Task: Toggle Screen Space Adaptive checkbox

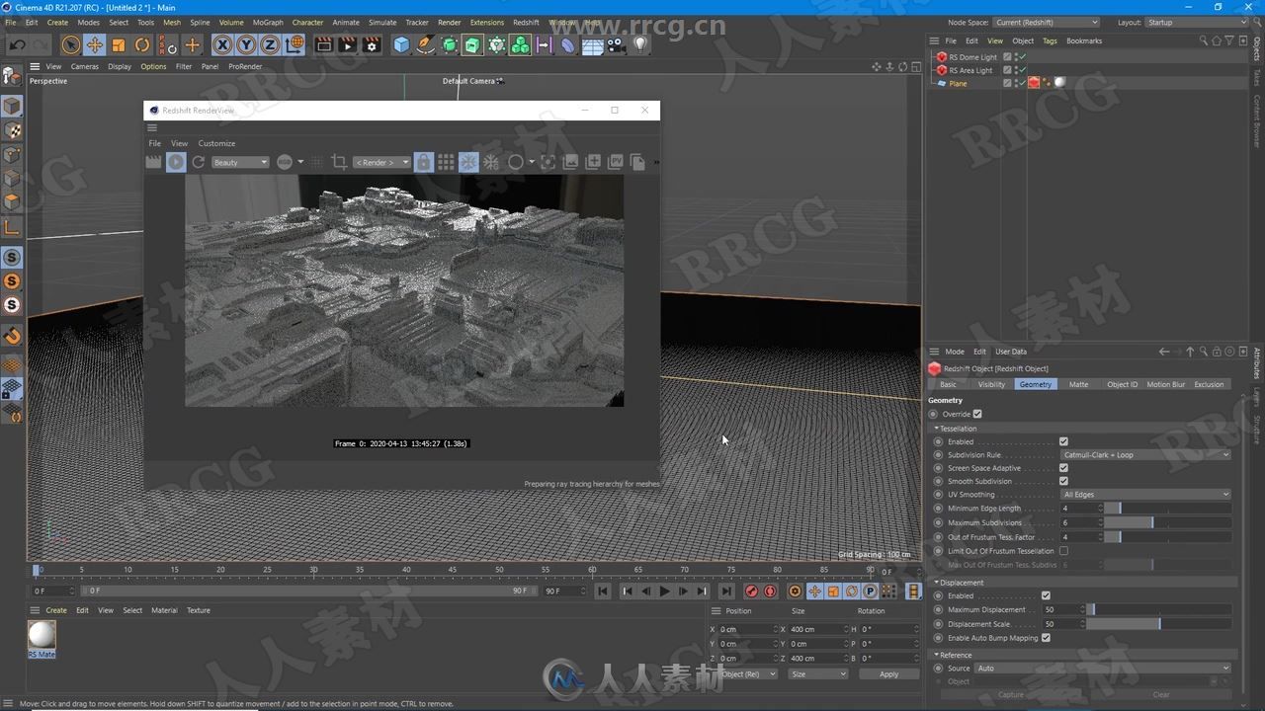Action: pos(1063,468)
